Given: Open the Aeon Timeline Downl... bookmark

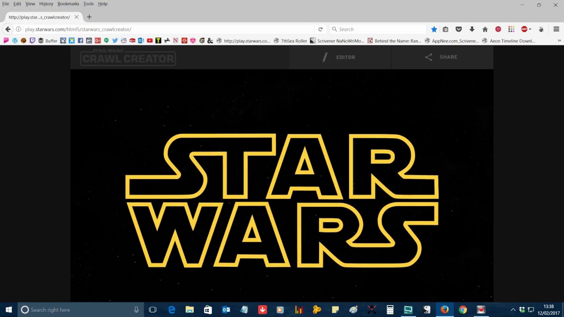Looking at the screenshot, I should click(508, 41).
